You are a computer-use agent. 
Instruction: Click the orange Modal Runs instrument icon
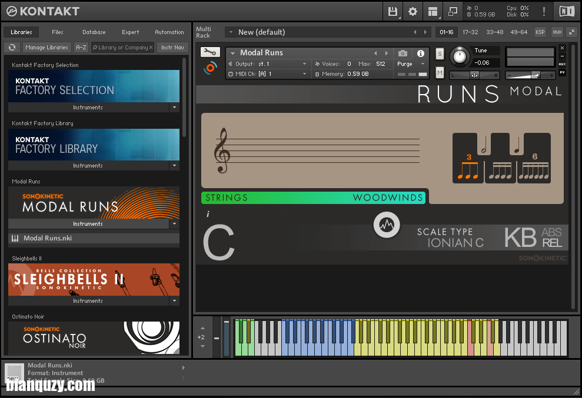point(210,68)
